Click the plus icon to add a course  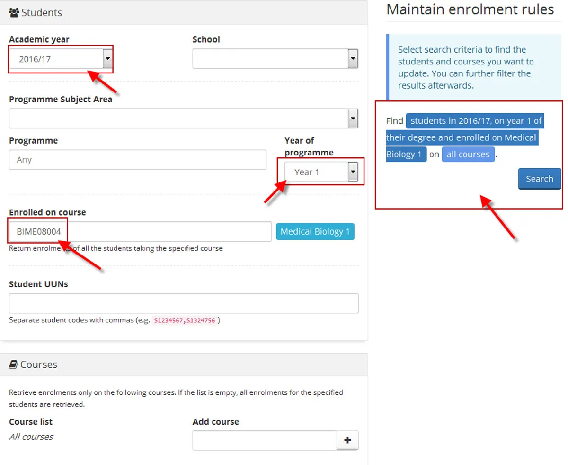348,440
